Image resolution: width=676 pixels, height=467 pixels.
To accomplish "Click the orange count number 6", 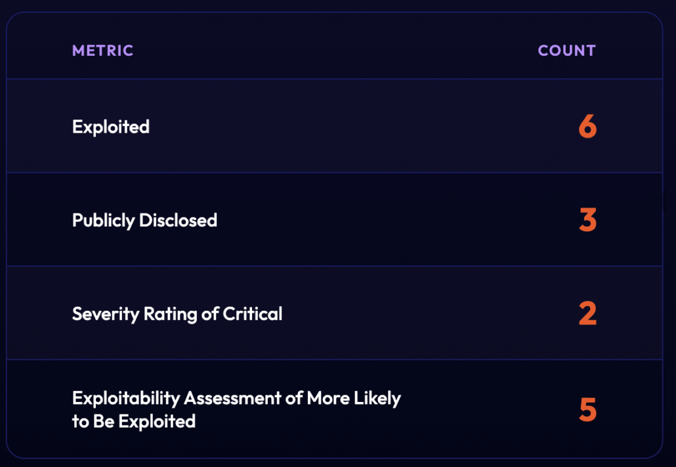I will [x=587, y=127].
